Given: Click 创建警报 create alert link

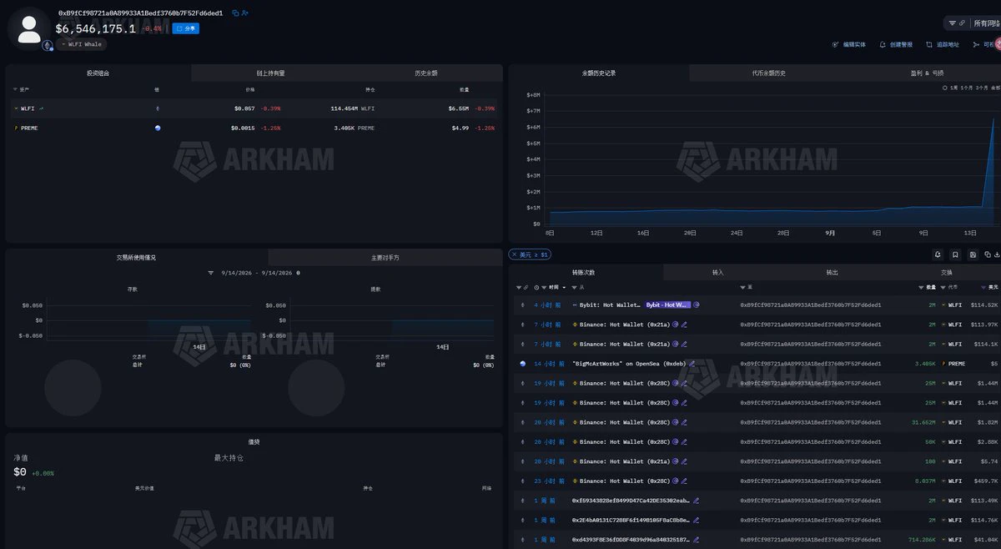Looking at the screenshot, I should pyautogui.click(x=896, y=44).
